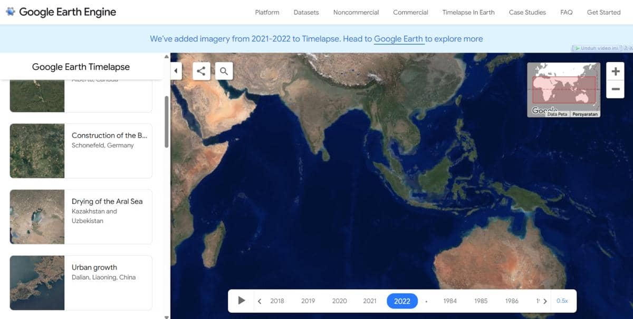Jump the timeline to 2019
Viewport: 633px width, 319px height.
tap(308, 301)
